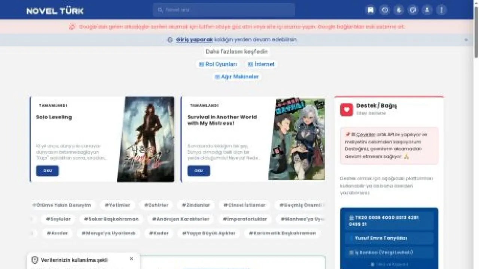Focus the novel search field
The height and width of the screenshot is (269, 479).
[224, 10]
